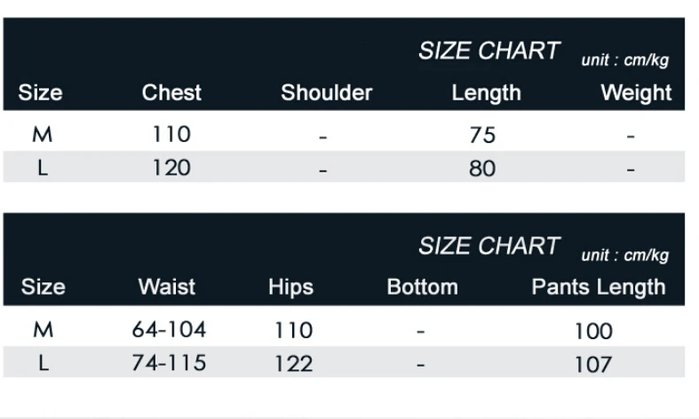Click the chest value 110
Viewport: 699px width, 419px height.
point(171,134)
